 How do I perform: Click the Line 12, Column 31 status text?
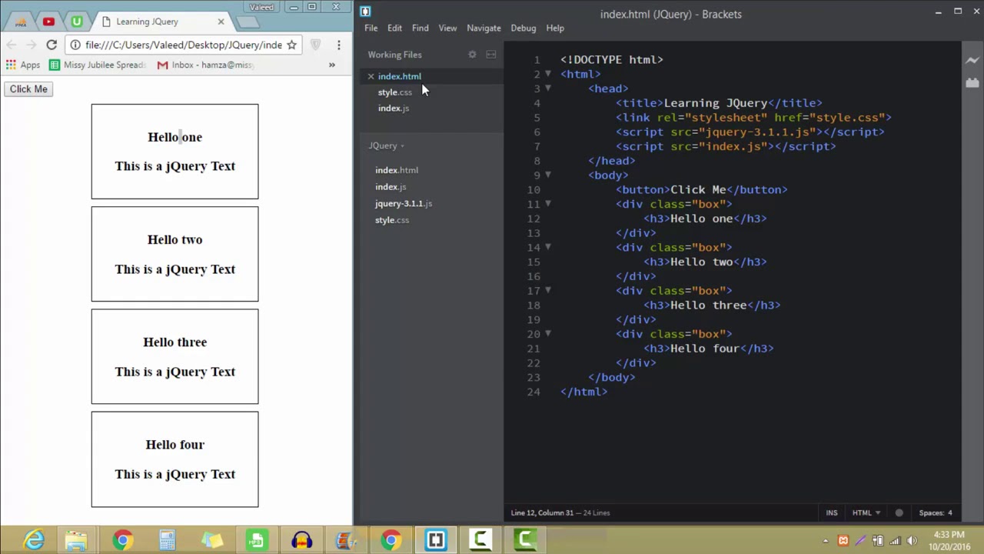tap(543, 513)
